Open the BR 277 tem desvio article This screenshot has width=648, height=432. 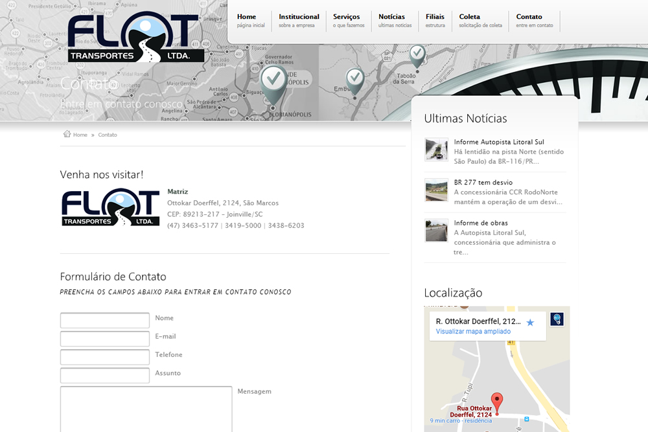[483, 182]
